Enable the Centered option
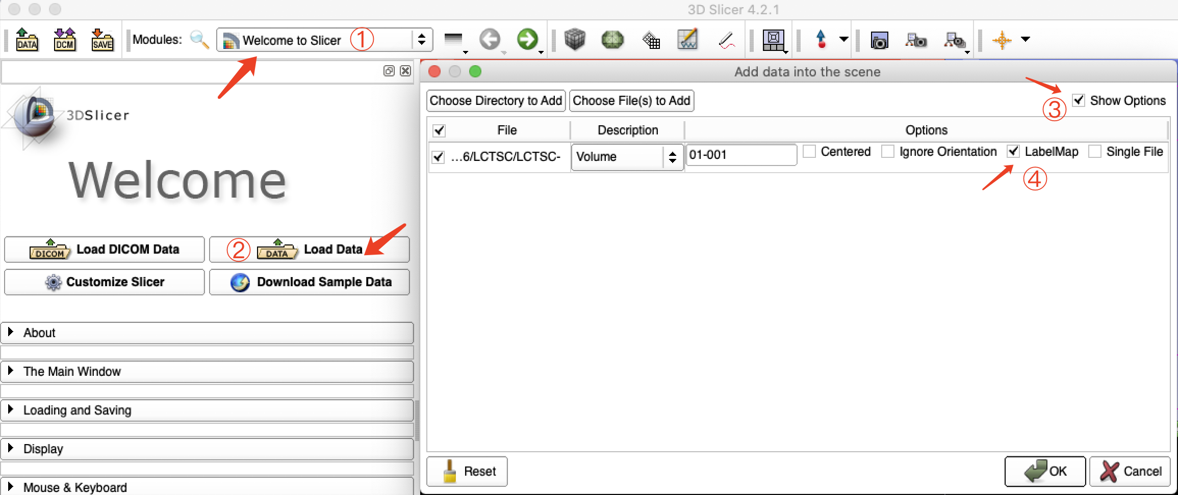1178x495 pixels. pyautogui.click(x=809, y=151)
